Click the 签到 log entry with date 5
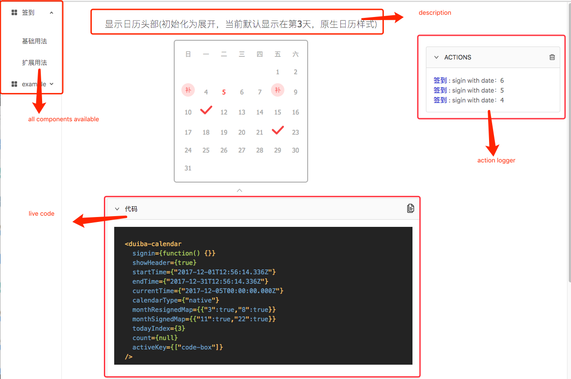Image resolution: width=571 pixels, height=379 pixels. 468,90
